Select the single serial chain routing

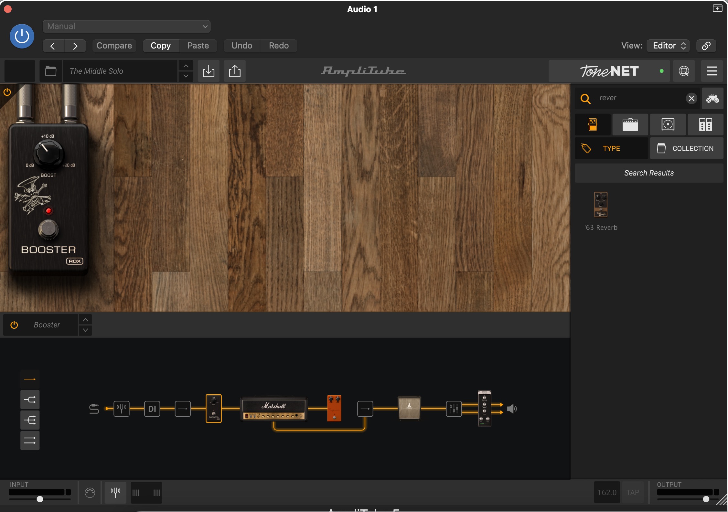(x=30, y=379)
